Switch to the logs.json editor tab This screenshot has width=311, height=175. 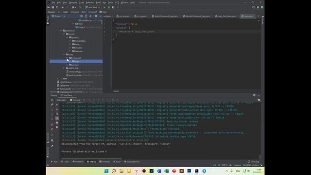248,16
